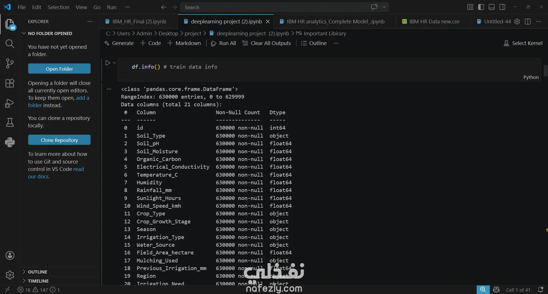Image resolution: width=548 pixels, height=294 pixels.
Task: Open the zoom status bar icon
Action: tap(483, 290)
